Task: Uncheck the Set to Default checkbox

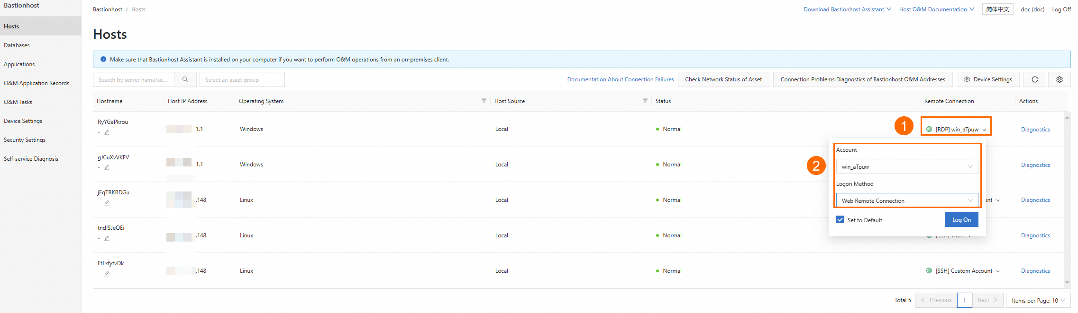Action: point(840,220)
